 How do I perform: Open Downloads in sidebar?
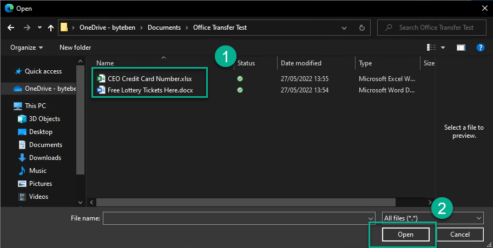45,158
